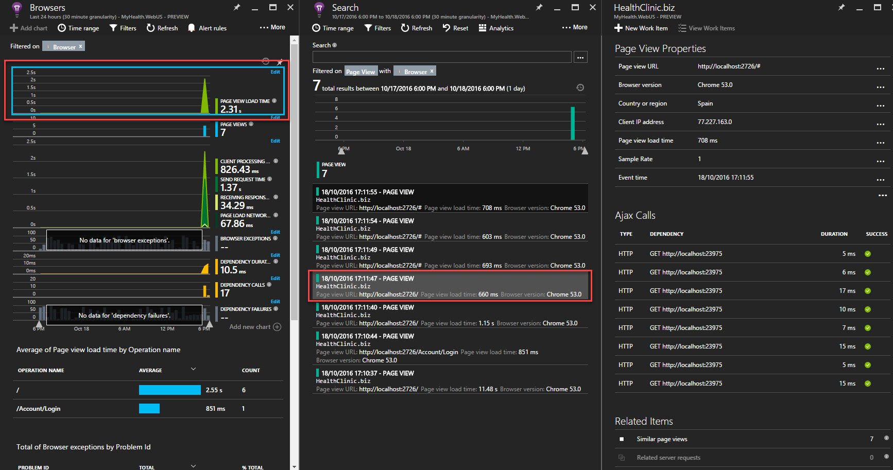Remove Browser filter chip in Browsers blade
The image size is (893, 470).
tap(80, 46)
